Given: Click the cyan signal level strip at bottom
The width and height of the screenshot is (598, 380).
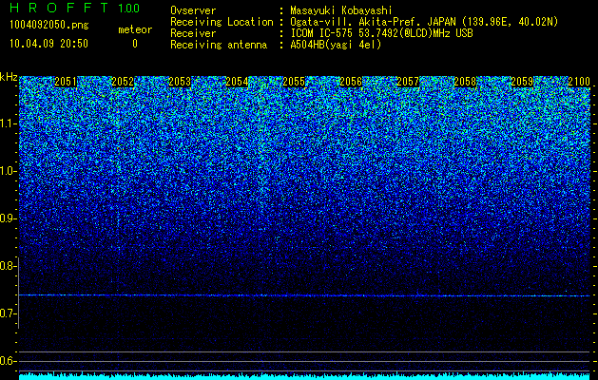Looking at the screenshot, I should [x=304, y=376].
